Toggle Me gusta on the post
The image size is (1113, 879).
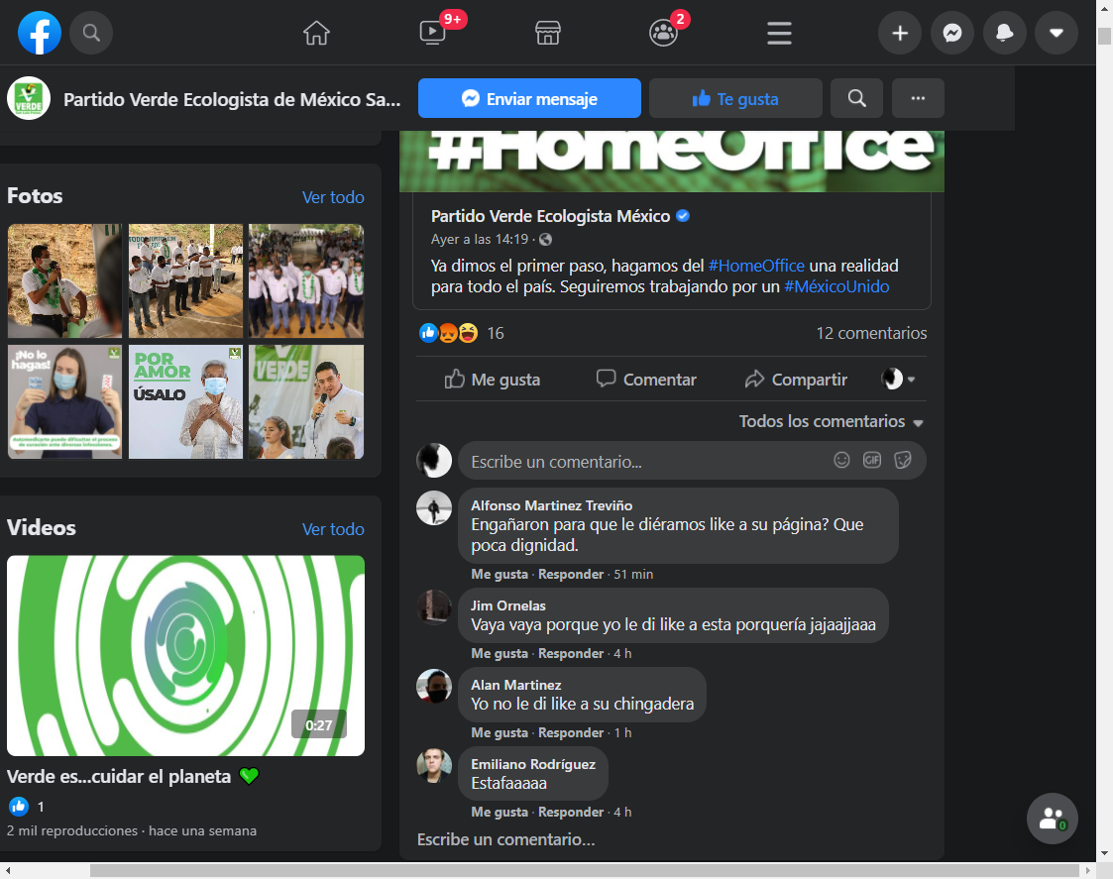(492, 380)
